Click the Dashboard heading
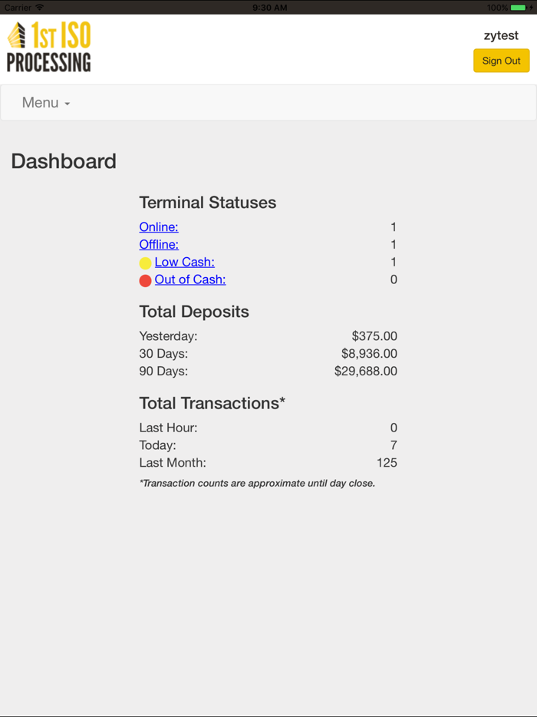Viewport: 537px width, 717px height. point(63,161)
